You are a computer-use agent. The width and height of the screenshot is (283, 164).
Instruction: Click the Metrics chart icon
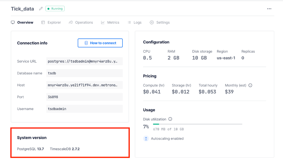pos(103,22)
